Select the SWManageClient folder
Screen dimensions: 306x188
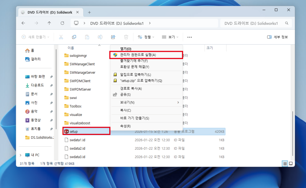coord(82,64)
